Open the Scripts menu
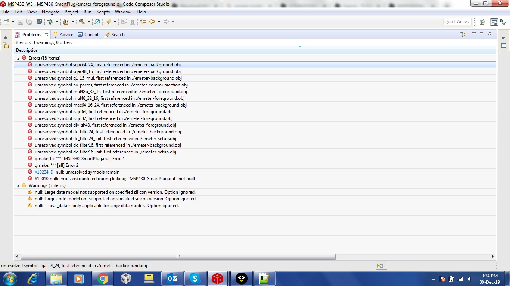 pos(103,12)
